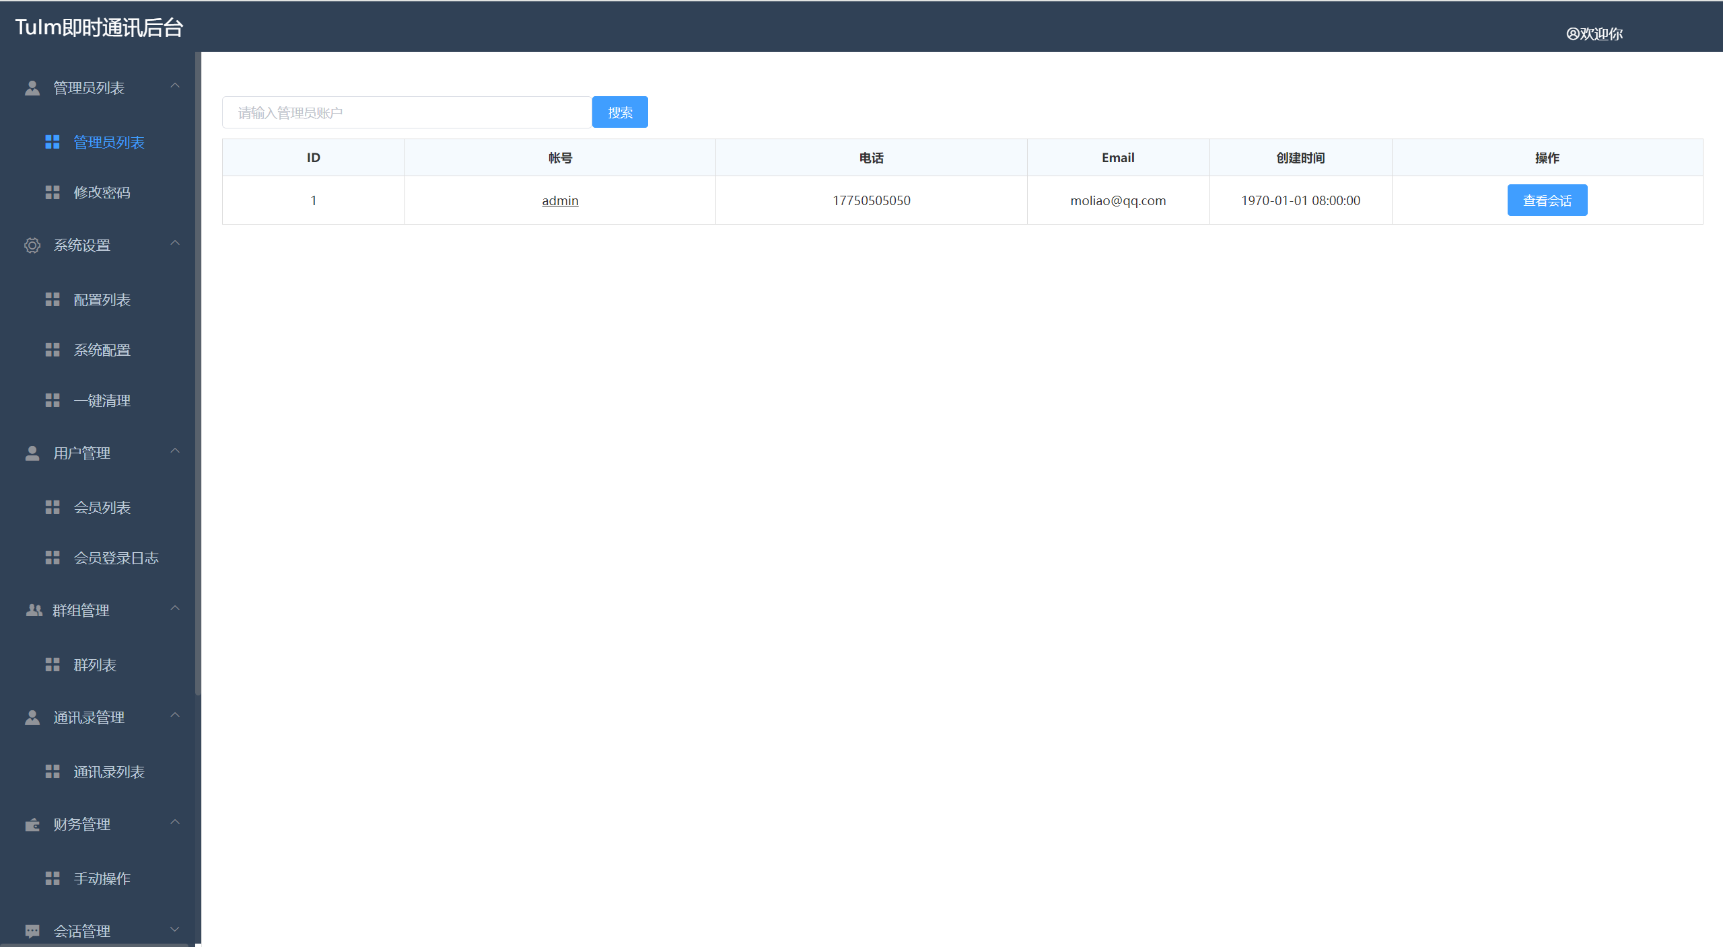Expand the 财务管理 section
The image size is (1723, 947).
click(x=99, y=823)
